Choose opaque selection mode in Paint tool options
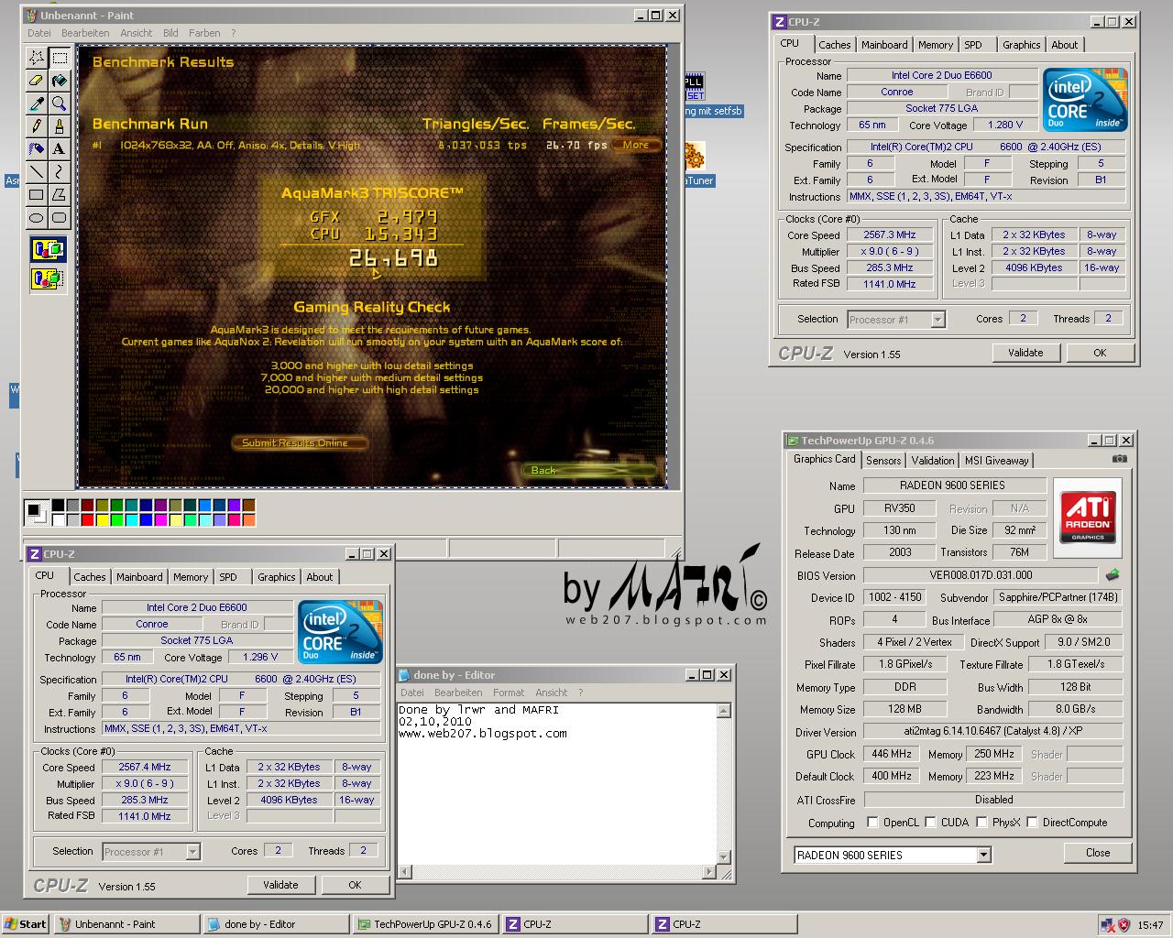The image size is (1173, 938). pos(48,249)
